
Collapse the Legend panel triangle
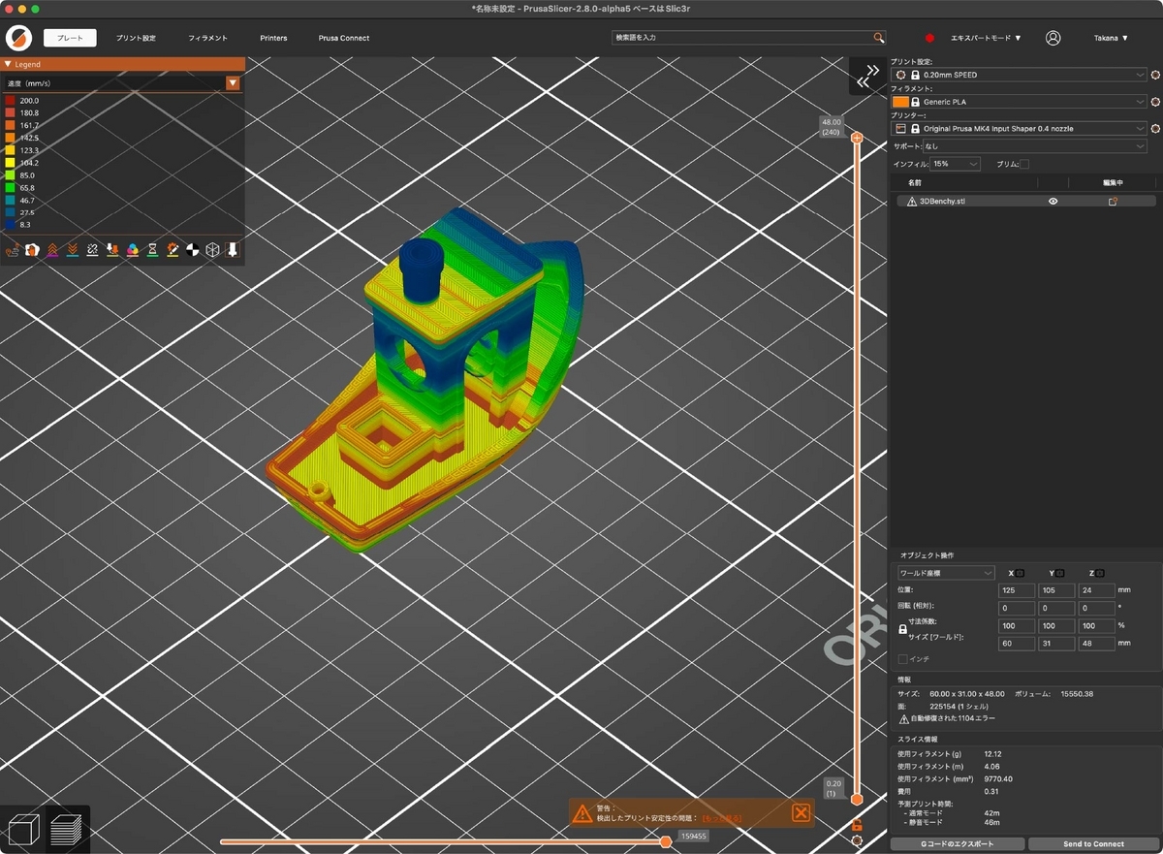click(x=8, y=64)
